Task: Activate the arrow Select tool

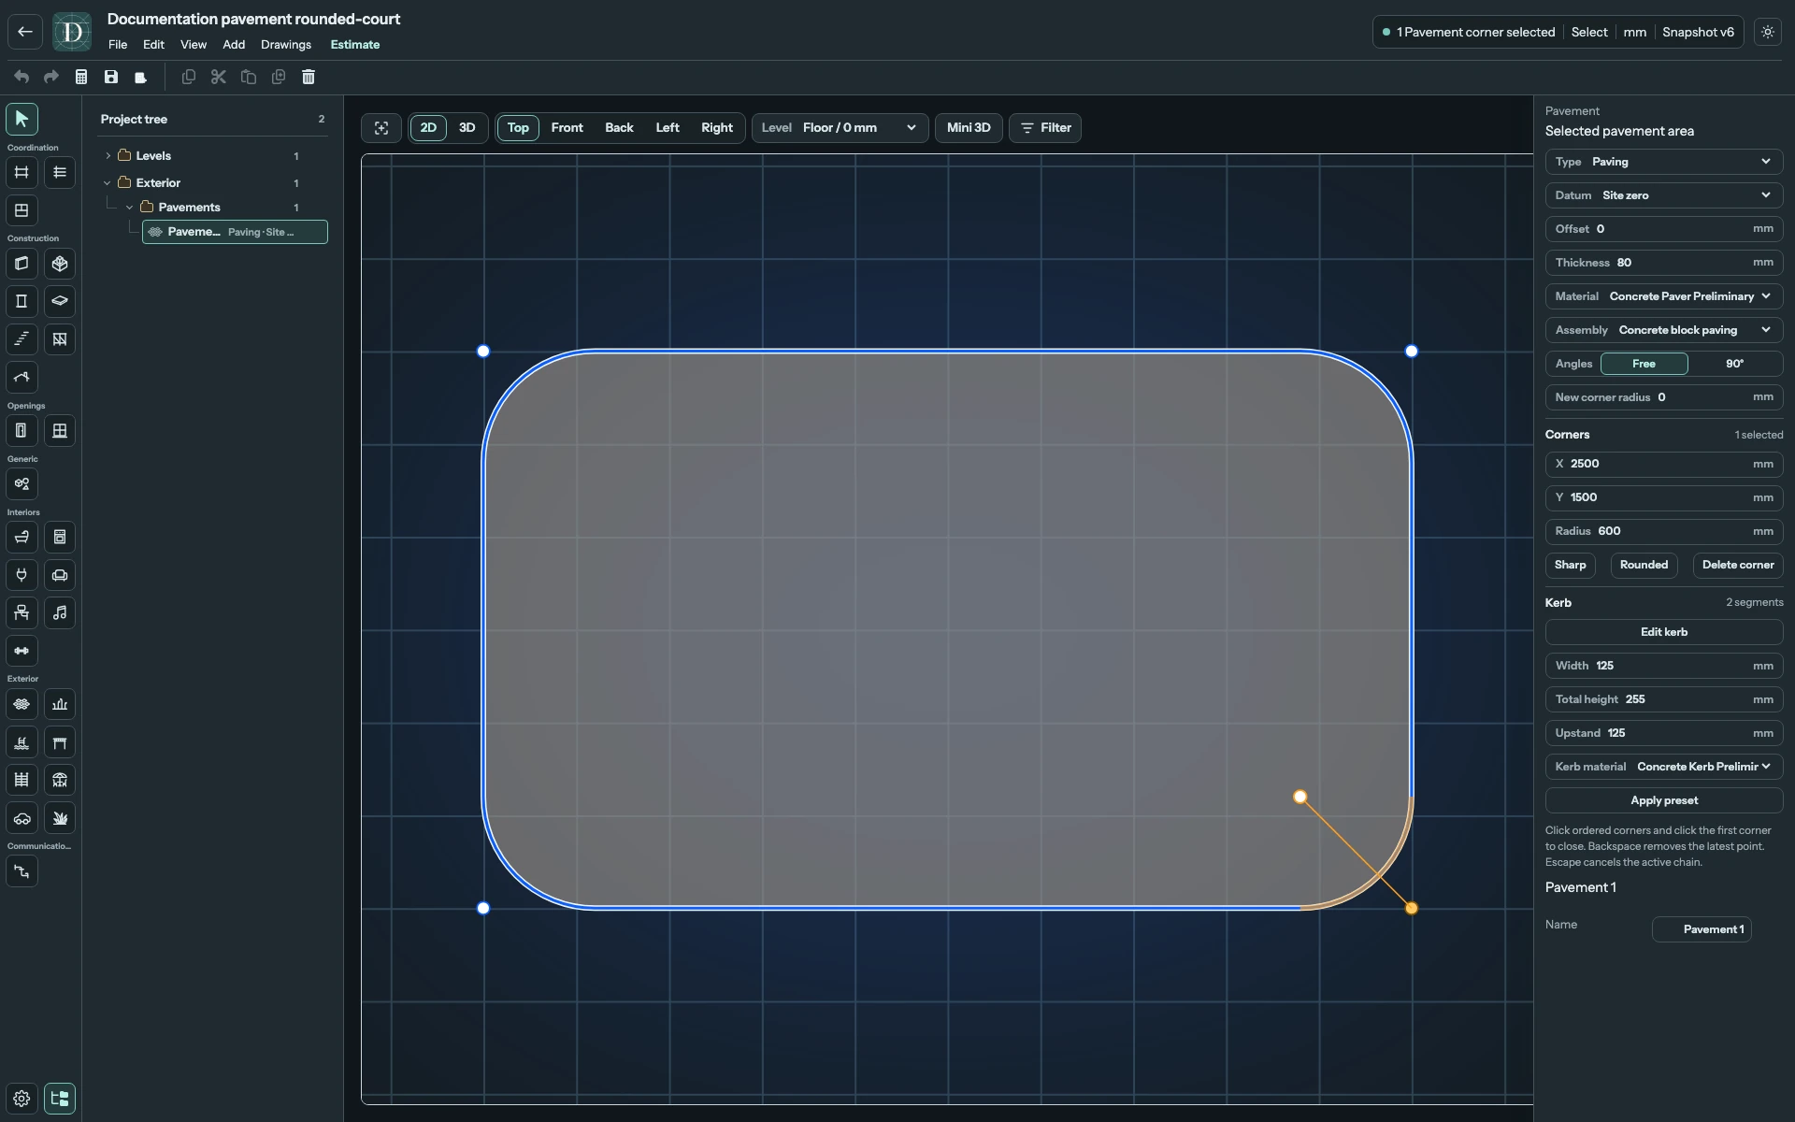Action: (22, 119)
